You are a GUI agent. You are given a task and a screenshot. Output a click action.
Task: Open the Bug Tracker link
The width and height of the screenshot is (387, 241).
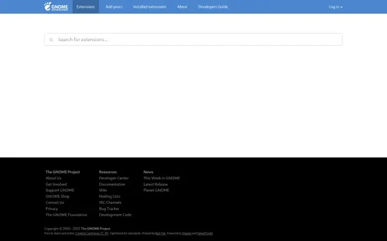109,208
